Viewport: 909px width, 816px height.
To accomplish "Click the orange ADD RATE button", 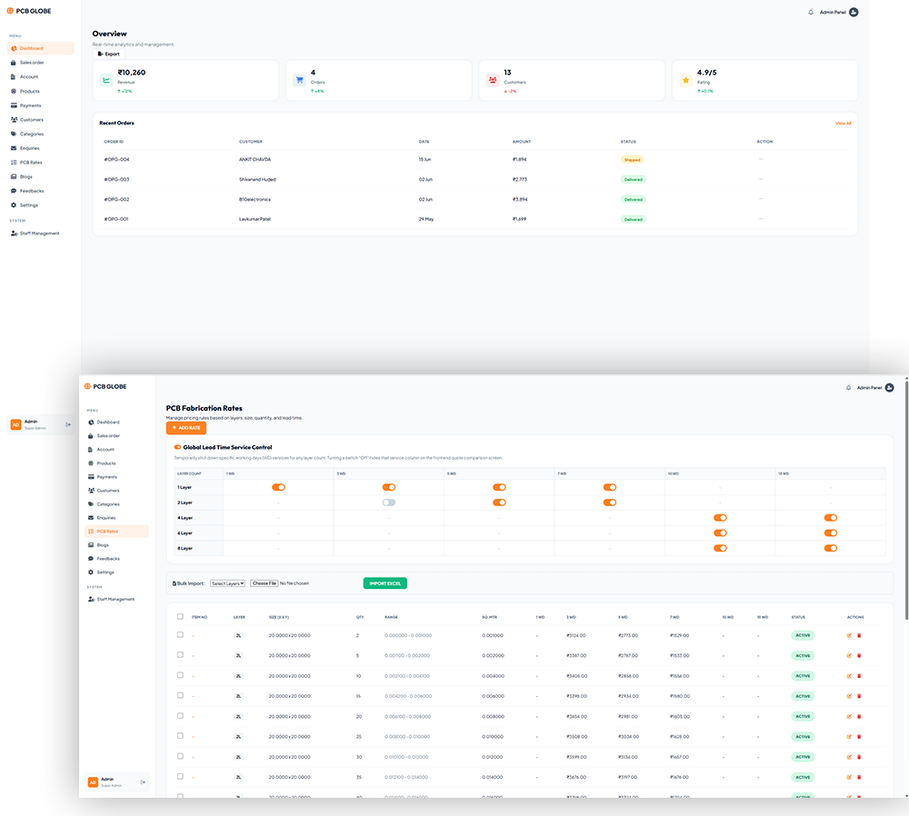I will coord(186,428).
